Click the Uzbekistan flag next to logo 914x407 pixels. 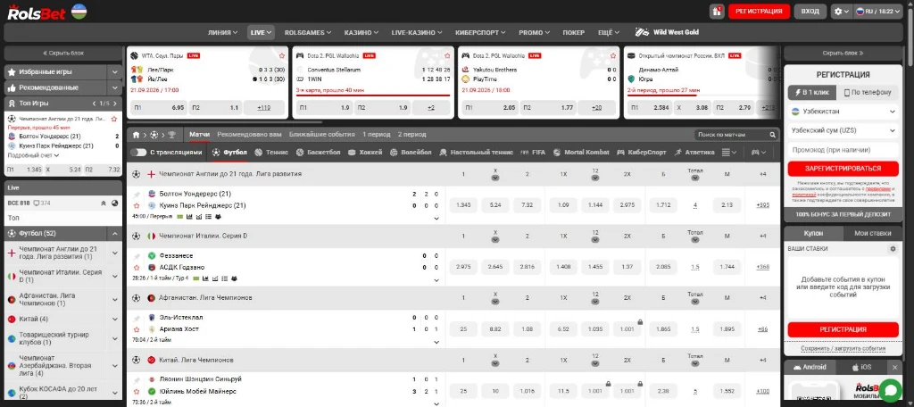tap(79, 11)
